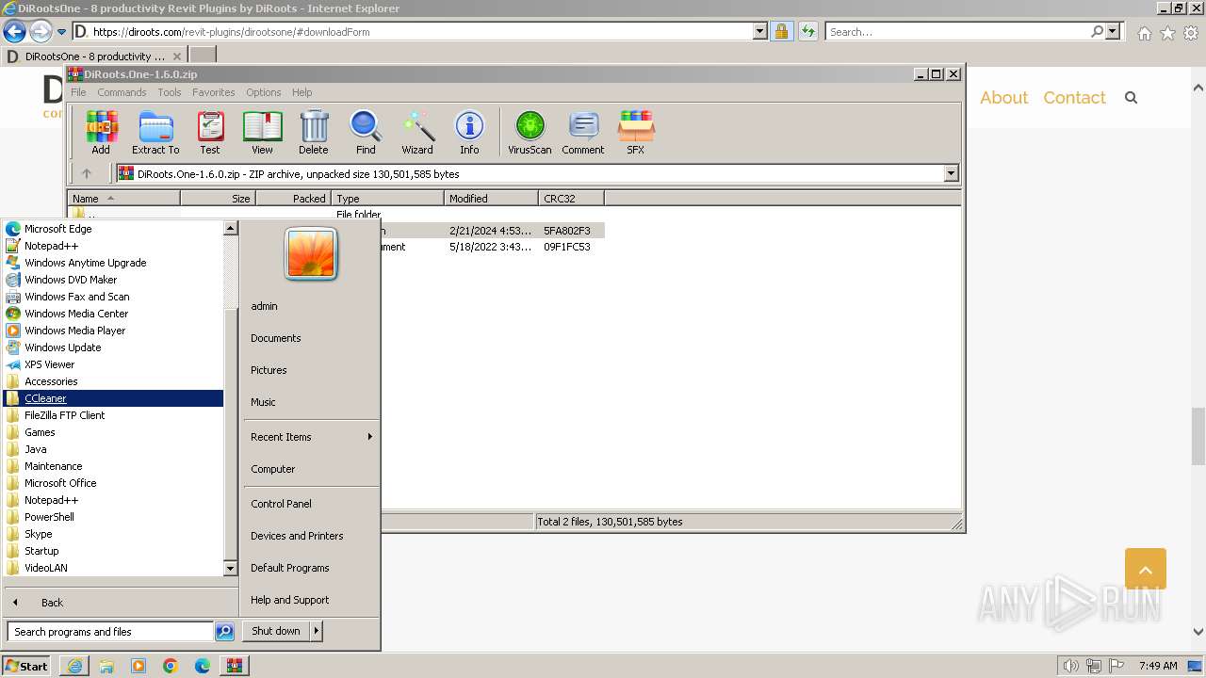The image size is (1206, 678).
Task: Click the Internet Explorer taskbar icon
Action: pos(74,666)
